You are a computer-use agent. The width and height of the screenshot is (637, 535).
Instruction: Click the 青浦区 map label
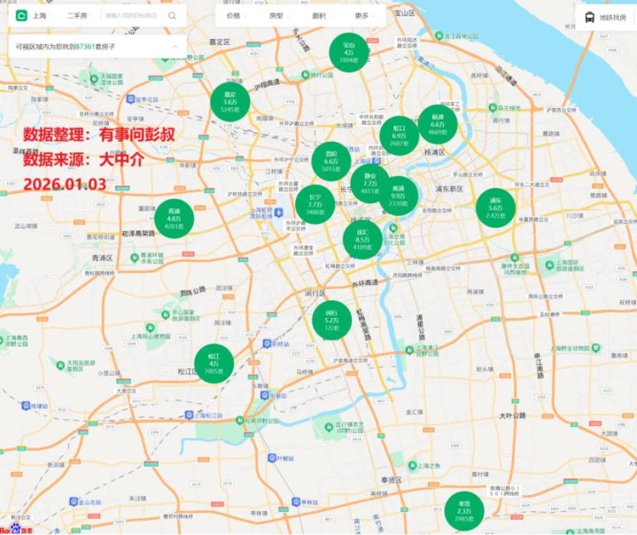click(x=102, y=258)
